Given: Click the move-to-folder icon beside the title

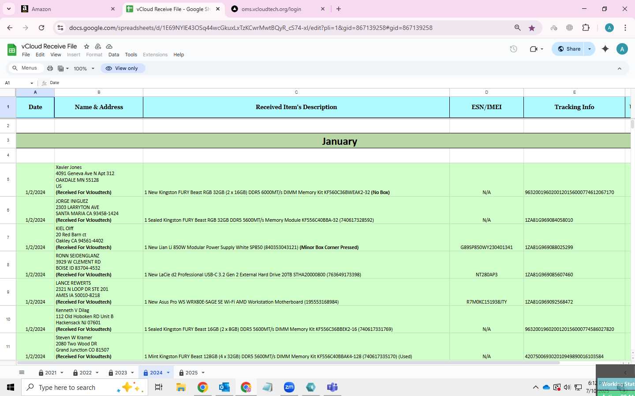Looking at the screenshot, I should (98, 46).
